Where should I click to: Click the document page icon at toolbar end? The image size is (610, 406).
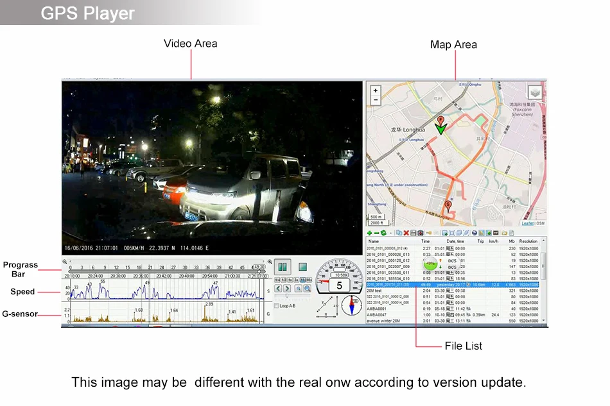pyautogui.click(x=511, y=233)
